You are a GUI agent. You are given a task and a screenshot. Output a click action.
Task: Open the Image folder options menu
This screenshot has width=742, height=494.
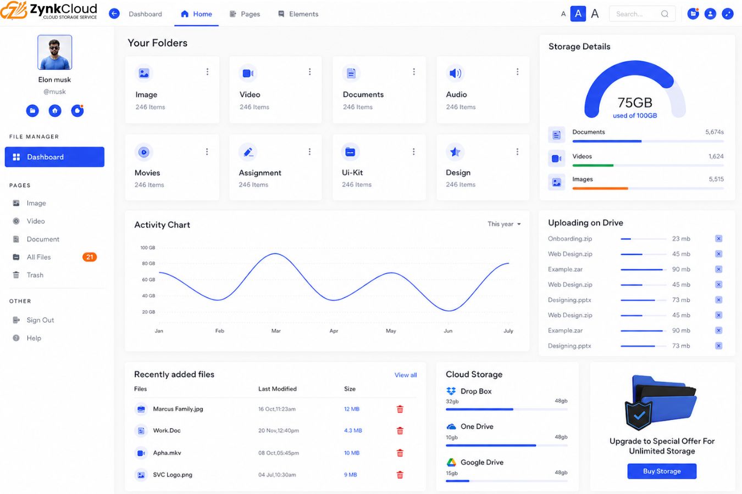(207, 72)
